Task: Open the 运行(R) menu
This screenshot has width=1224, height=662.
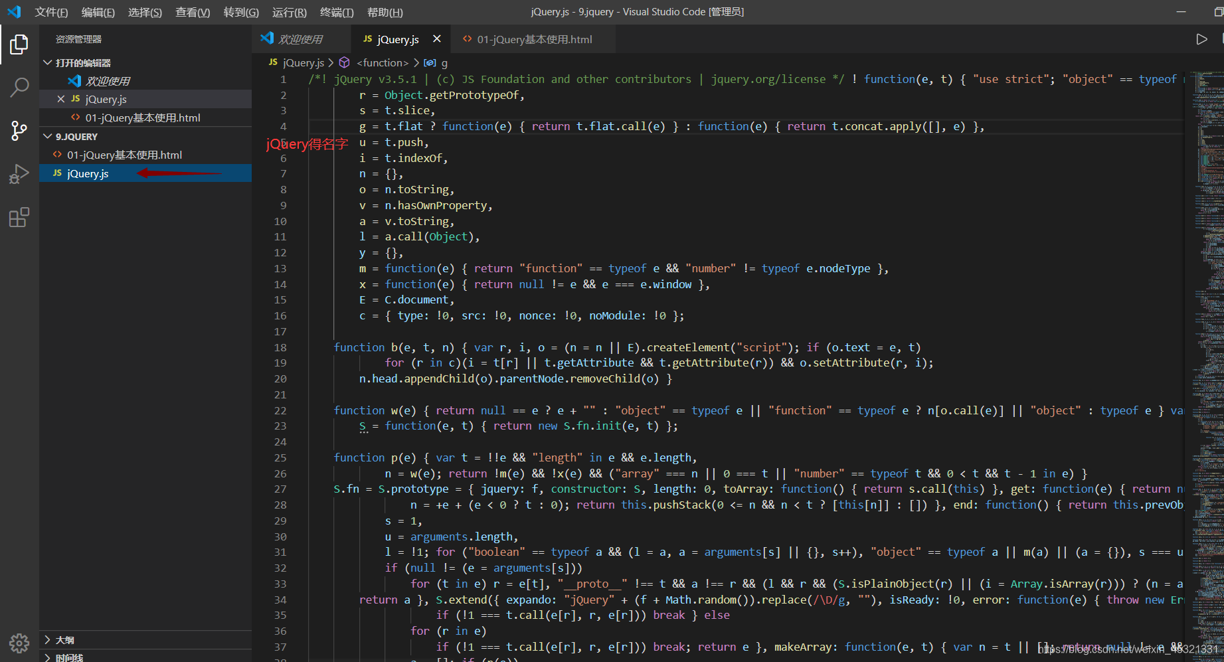Action: pos(290,12)
